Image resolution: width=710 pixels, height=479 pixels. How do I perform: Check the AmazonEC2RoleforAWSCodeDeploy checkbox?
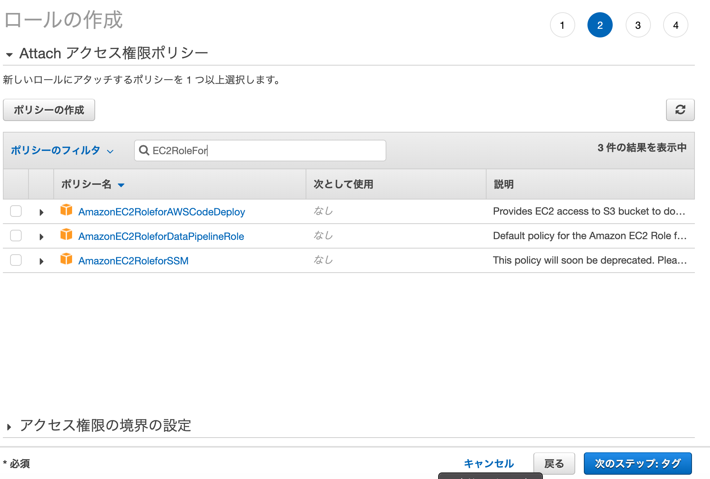click(x=16, y=211)
